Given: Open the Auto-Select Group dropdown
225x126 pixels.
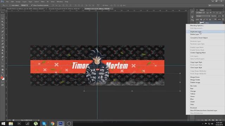Looking at the screenshot, I should pos(24,5).
